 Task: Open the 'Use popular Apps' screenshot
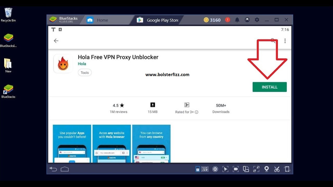click(x=72, y=144)
